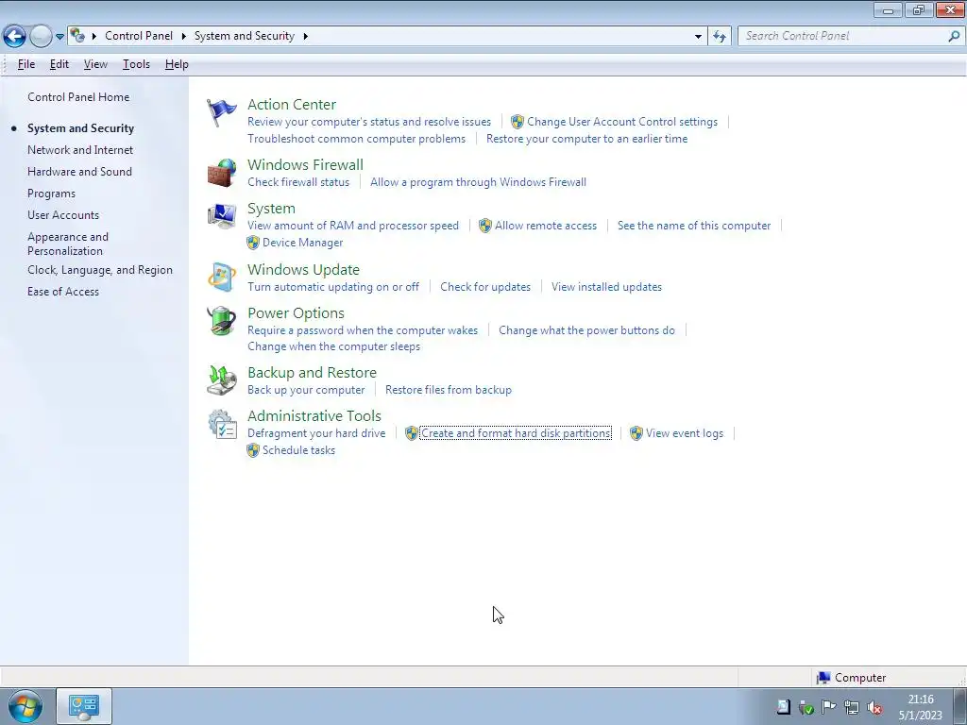Click Check for updates link
The width and height of the screenshot is (967, 725).
point(485,287)
